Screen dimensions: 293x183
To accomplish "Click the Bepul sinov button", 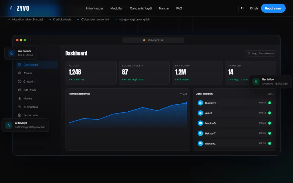I will coord(273,9).
